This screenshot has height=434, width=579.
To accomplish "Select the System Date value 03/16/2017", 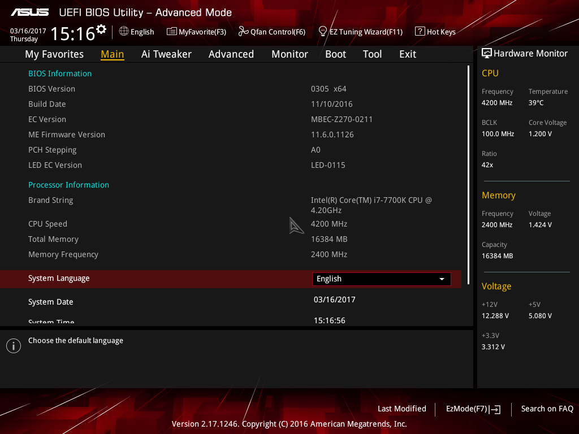I will [x=335, y=300].
